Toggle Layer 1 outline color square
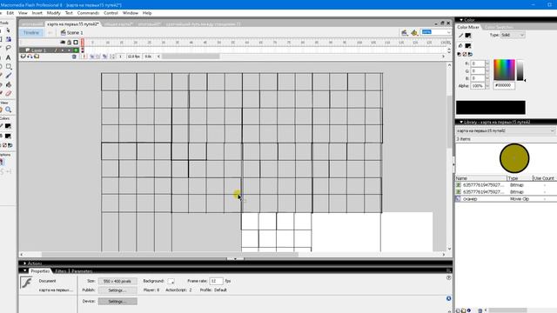 coord(76,50)
